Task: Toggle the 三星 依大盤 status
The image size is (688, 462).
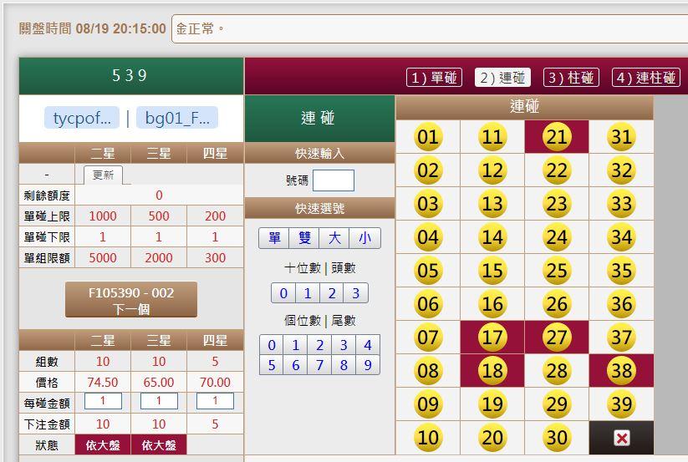Action: tap(159, 445)
